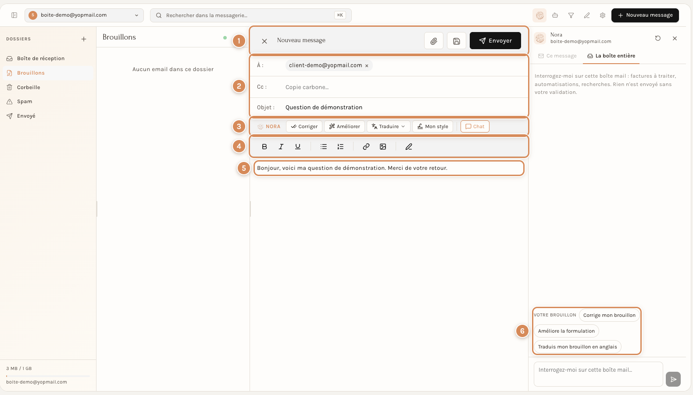This screenshot has width=693, height=395.
Task: Click the Améliorer button
Action: coord(344,126)
